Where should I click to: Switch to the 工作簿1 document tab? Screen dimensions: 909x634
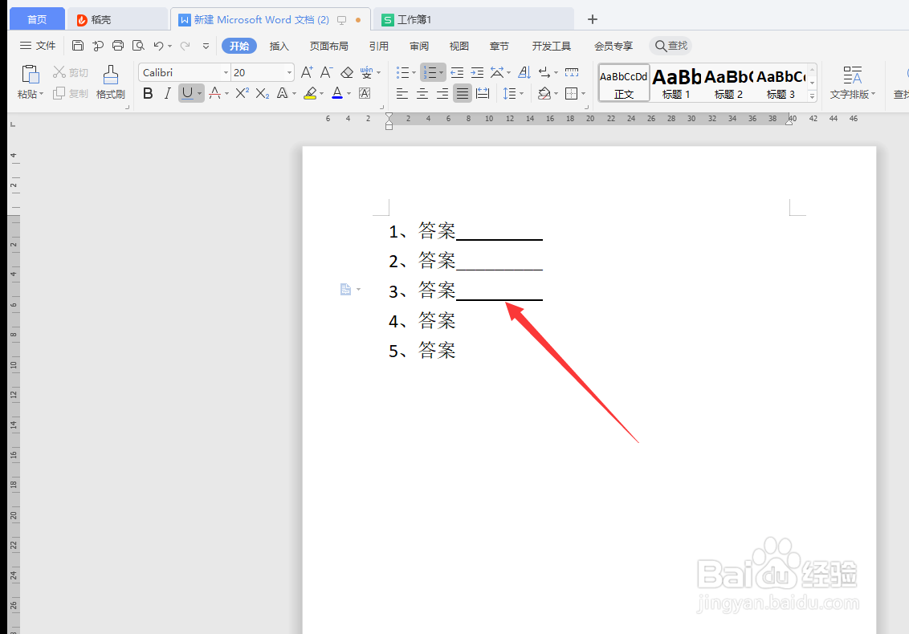click(473, 20)
